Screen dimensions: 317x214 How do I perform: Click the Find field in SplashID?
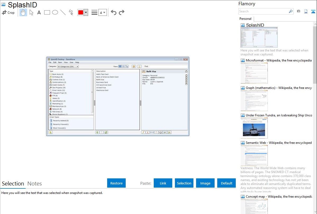tap(168, 66)
